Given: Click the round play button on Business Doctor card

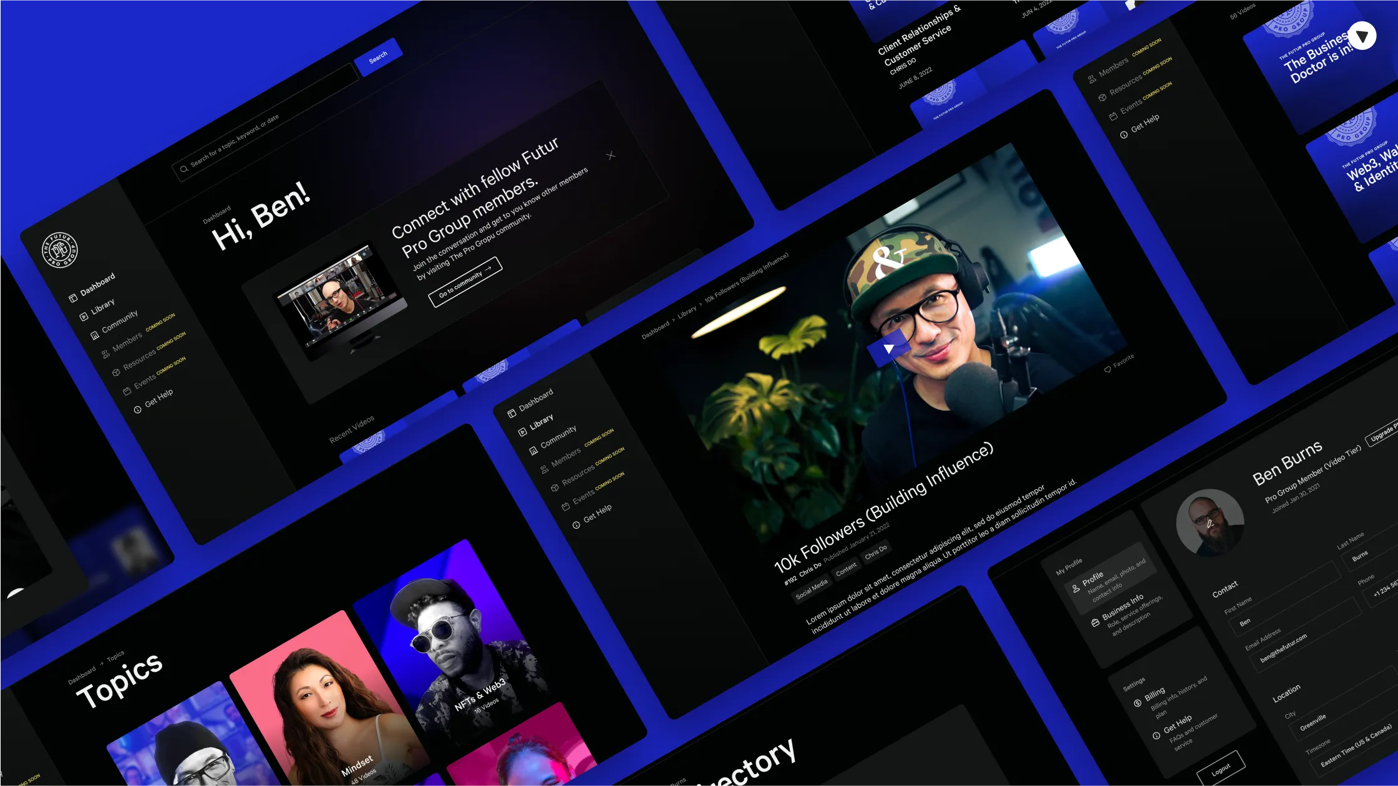Looking at the screenshot, I should click(1362, 36).
